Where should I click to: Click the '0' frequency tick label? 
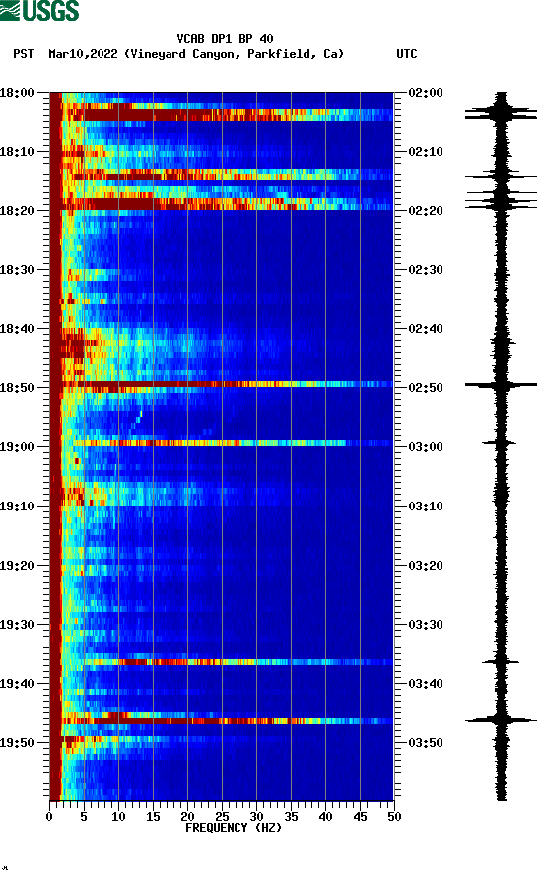point(49,817)
